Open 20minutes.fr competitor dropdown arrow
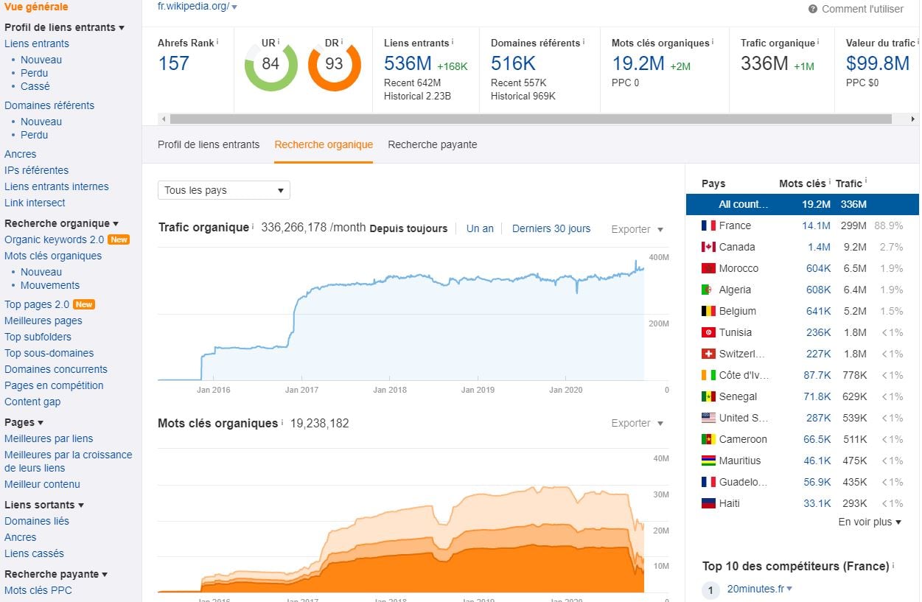 789,589
